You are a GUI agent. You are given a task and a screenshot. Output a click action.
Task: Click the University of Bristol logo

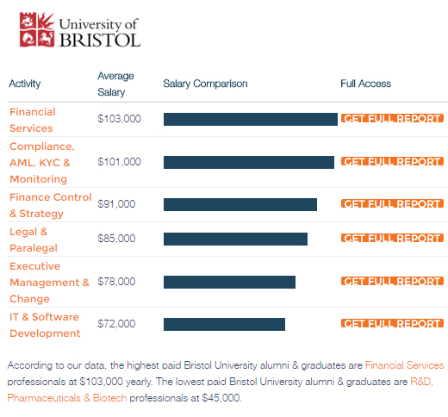click(x=80, y=29)
